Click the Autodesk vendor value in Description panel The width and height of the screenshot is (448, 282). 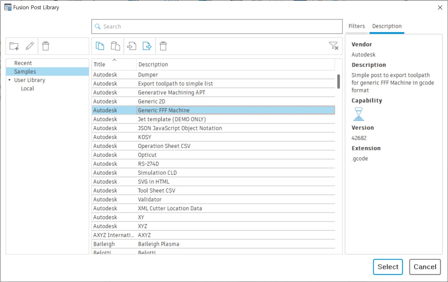(x=364, y=55)
